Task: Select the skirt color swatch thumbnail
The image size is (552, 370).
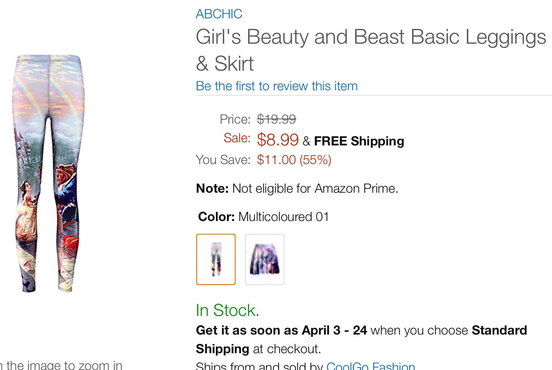Action: pyautogui.click(x=265, y=259)
